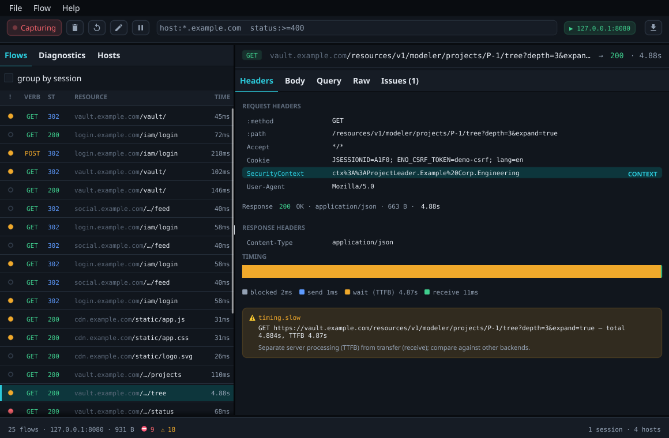Click the filter input field

(356, 28)
